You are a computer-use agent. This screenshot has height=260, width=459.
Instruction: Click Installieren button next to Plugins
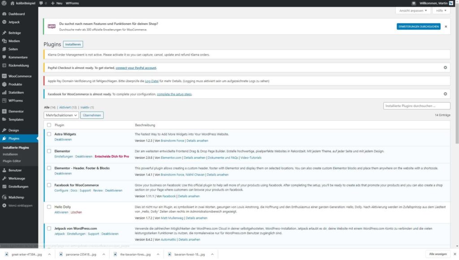(73, 44)
